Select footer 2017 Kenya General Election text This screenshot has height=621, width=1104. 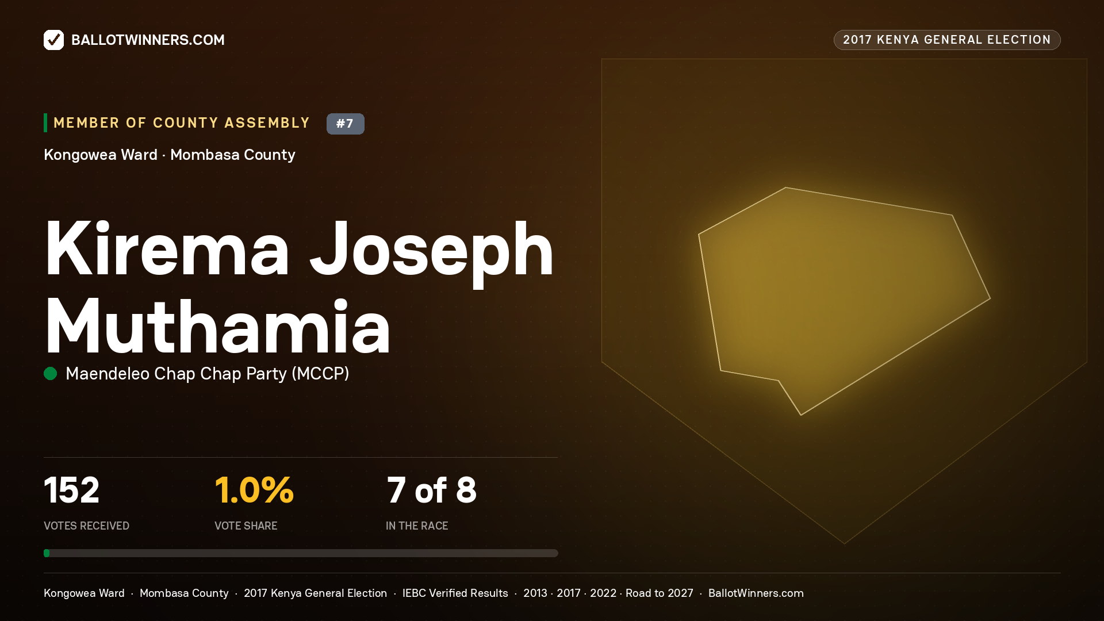point(315,593)
